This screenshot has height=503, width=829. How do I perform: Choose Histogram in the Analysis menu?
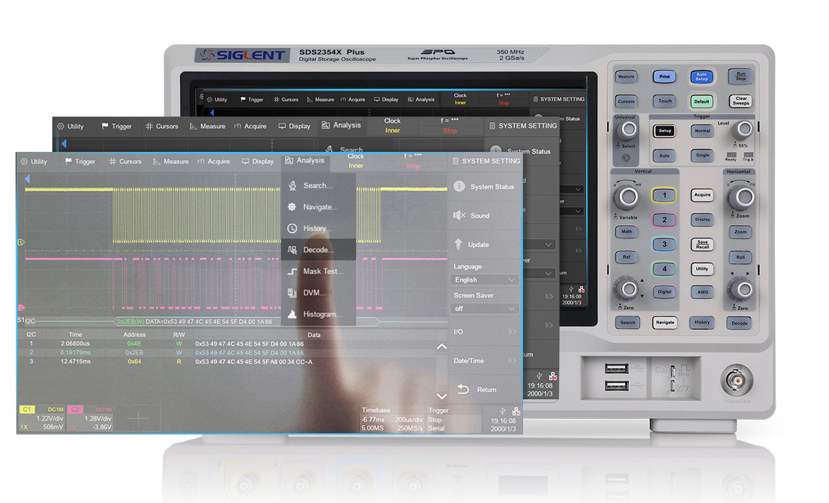[x=322, y=315]
